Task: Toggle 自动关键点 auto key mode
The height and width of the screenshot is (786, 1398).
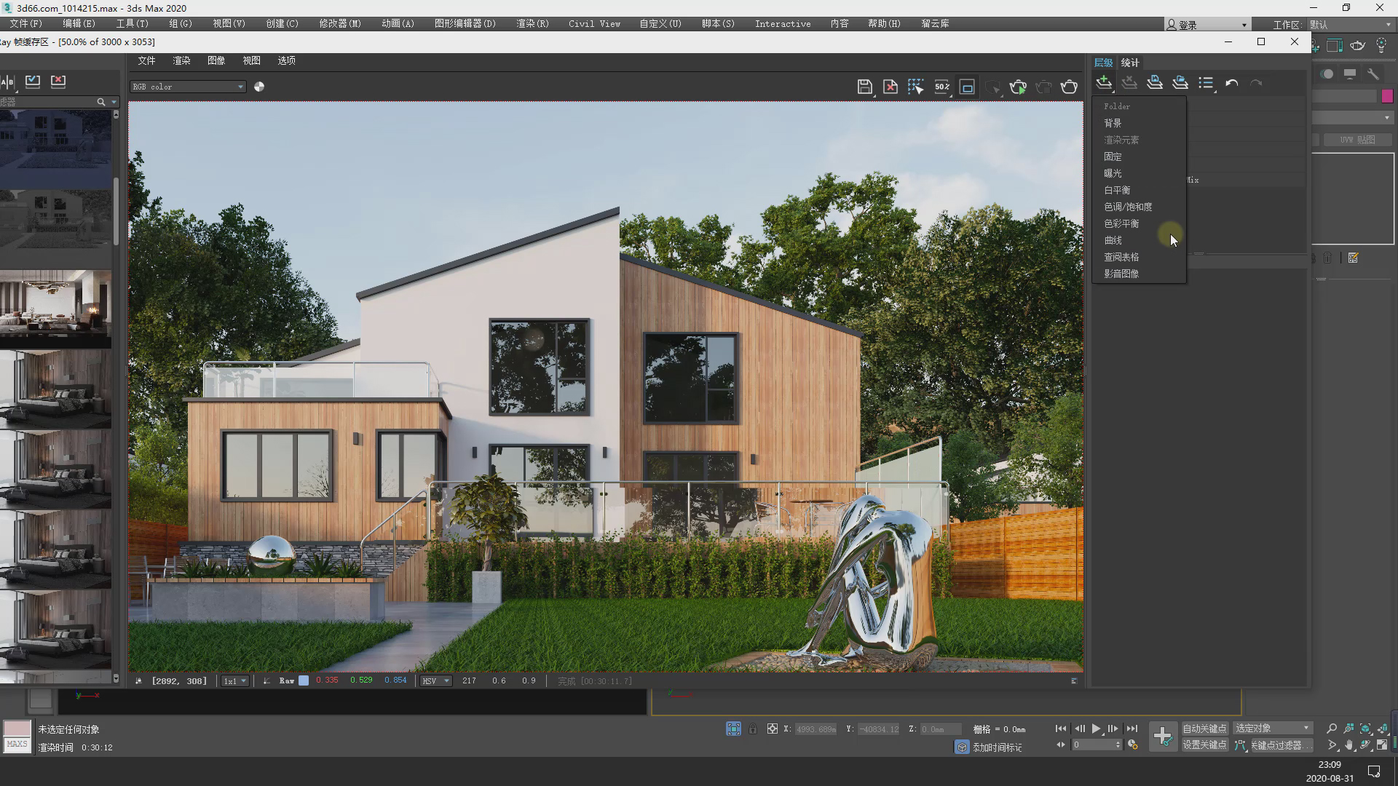Action: [1204, 729]
